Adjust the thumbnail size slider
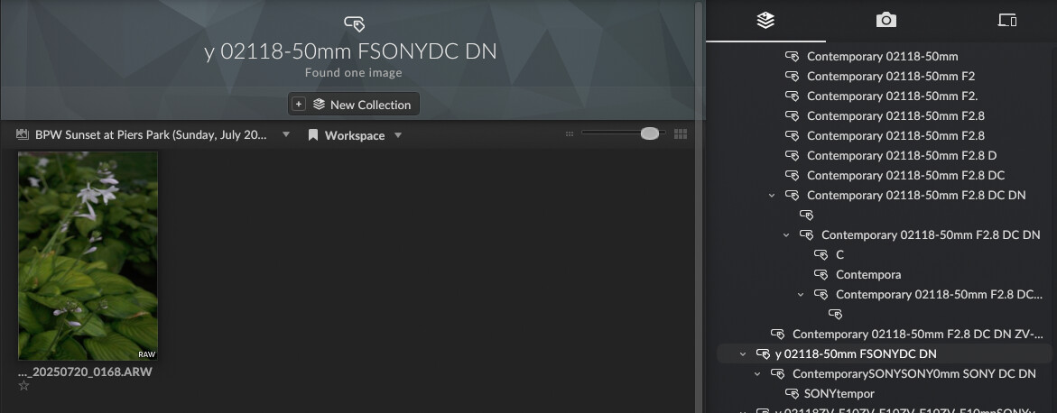1057x413 pixels. (x=648, y=133)
